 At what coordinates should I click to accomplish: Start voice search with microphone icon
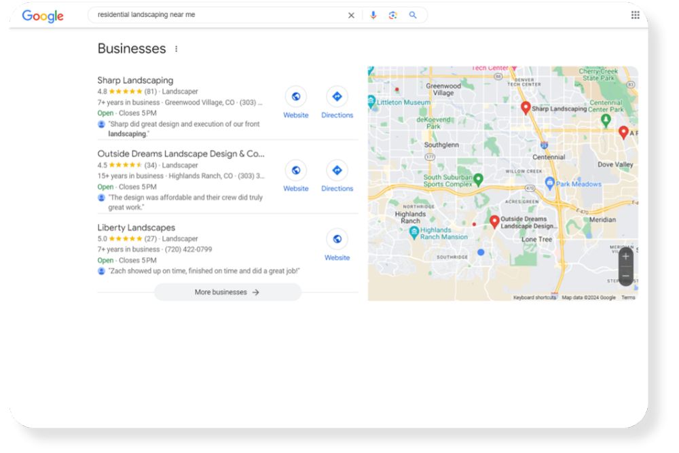373,15
